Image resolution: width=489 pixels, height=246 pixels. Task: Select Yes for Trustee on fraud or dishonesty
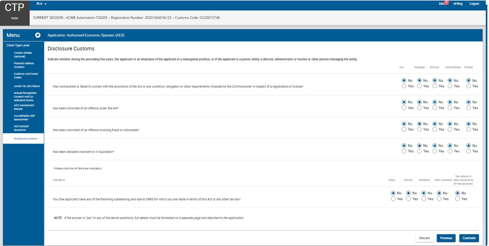pos(469,129)
